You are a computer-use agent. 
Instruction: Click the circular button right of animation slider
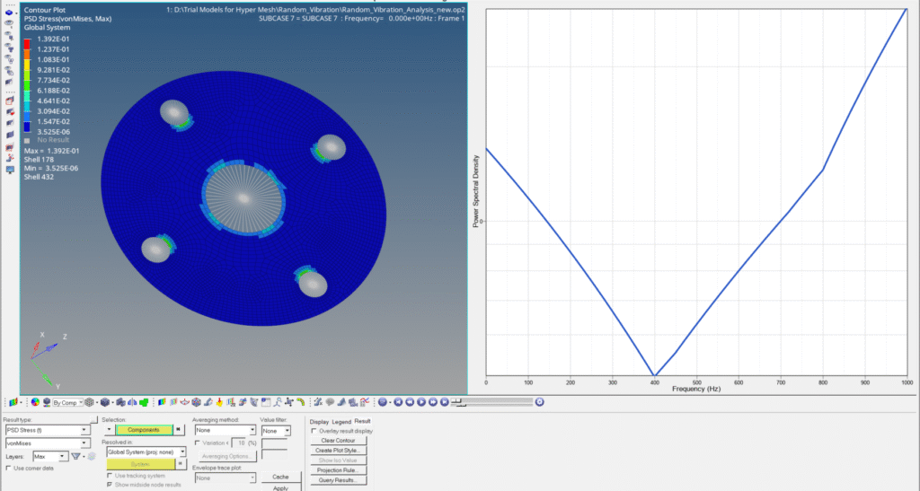click(539, 402)
